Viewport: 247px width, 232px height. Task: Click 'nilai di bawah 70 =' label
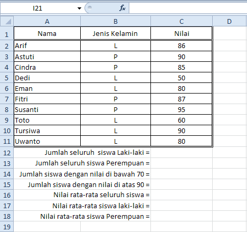tap(120, 174)
